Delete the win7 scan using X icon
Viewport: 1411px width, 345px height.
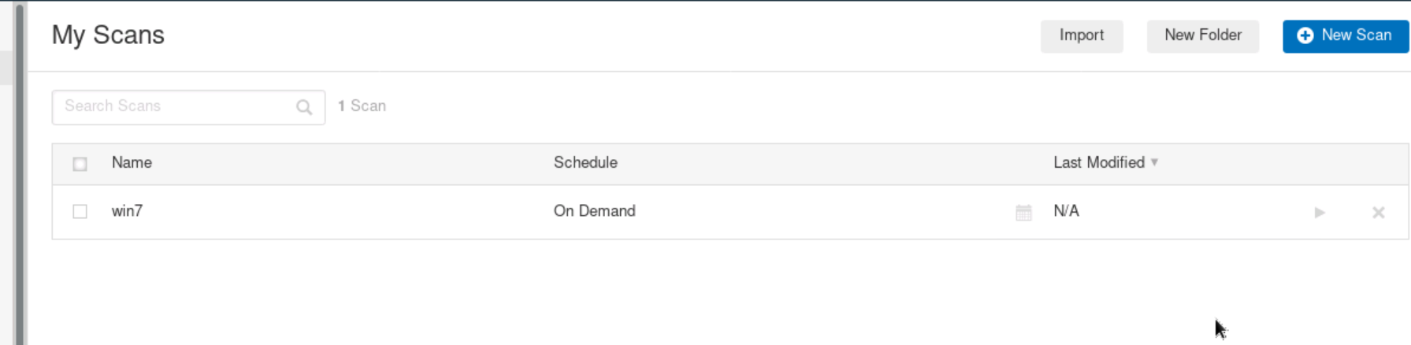click(1378, 212)
